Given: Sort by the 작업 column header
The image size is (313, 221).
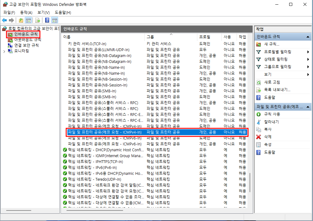Looking at the screenshot, I should pos(242,37).
